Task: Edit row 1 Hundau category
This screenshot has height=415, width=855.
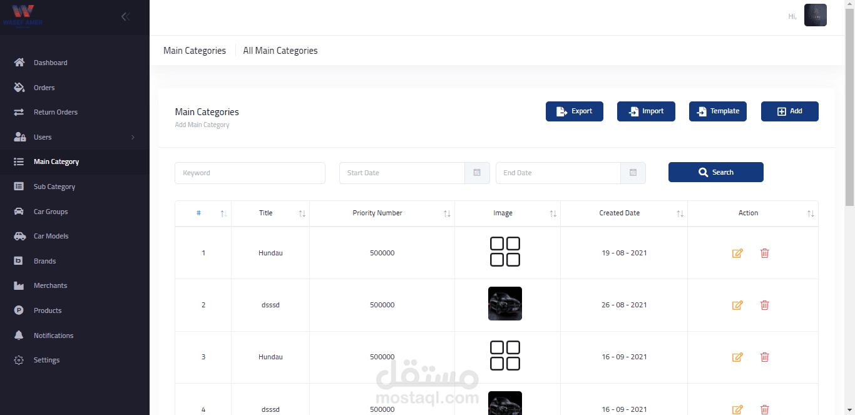Action: click(737, 253)
